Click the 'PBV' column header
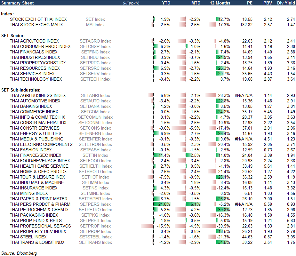 [268, 3]
